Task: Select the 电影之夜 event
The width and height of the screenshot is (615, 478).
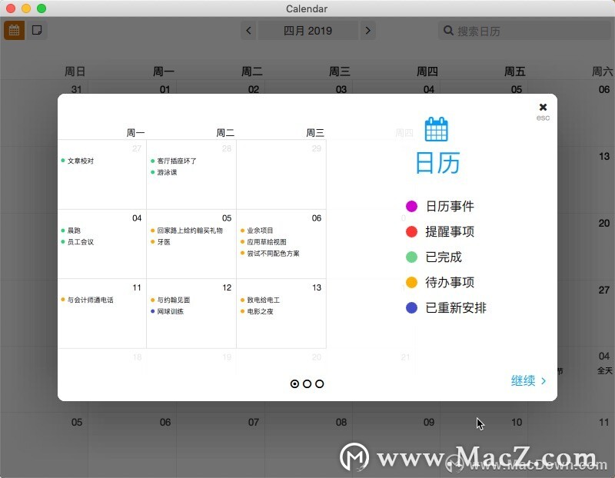Action: tap(257, 312)
